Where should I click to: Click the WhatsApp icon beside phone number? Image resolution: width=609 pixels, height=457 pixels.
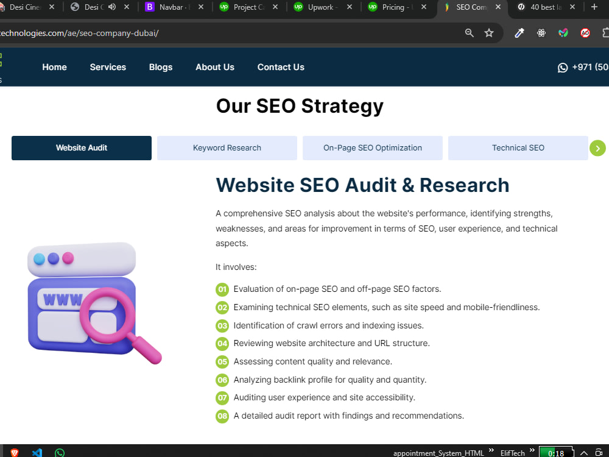562,68
